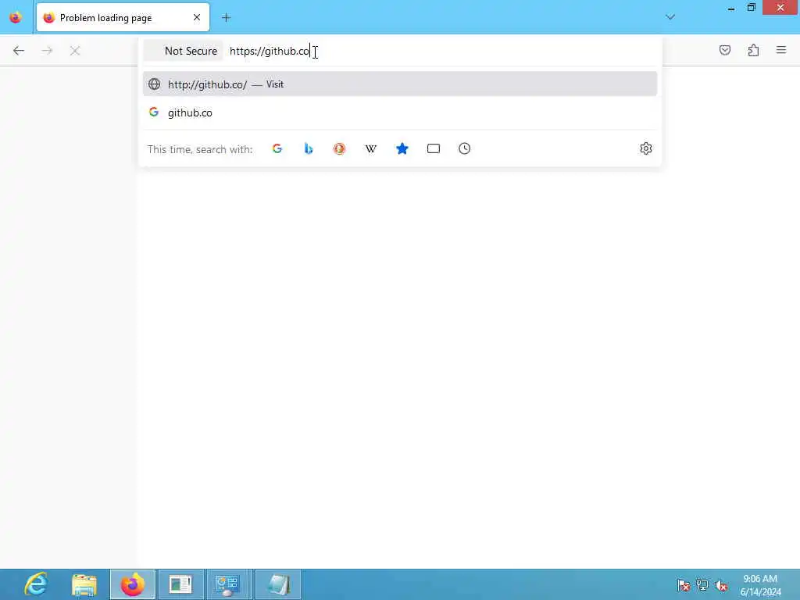Open a new tab with plus button

click(226, 18)
